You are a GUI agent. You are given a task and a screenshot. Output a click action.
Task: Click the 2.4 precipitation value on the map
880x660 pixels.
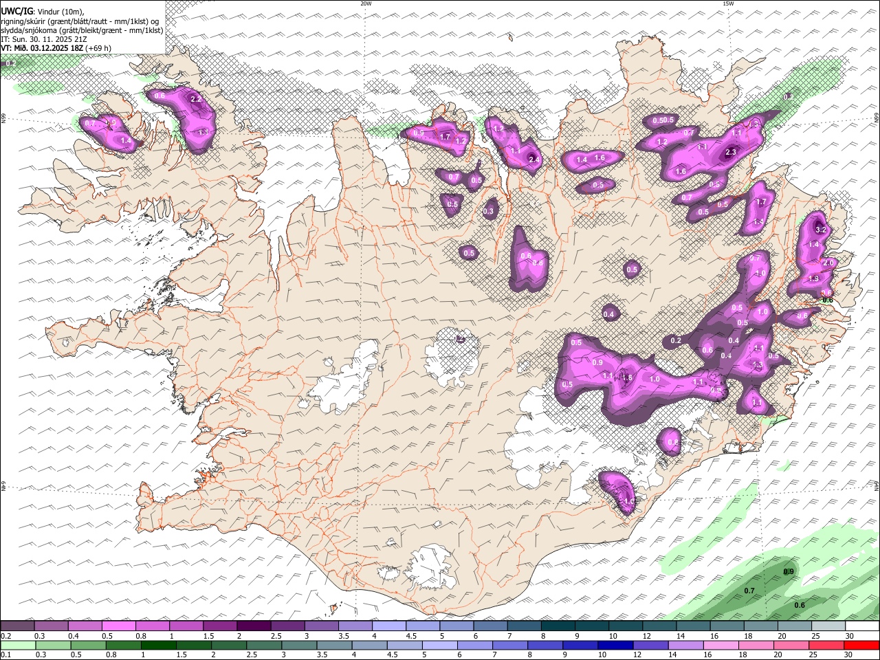(x=534, y=159)
